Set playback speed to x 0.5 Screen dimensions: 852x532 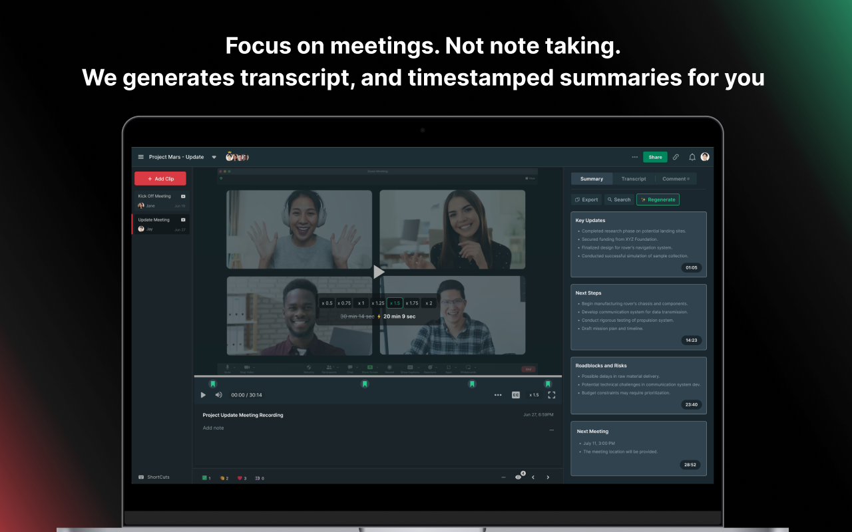click(327, 303)
